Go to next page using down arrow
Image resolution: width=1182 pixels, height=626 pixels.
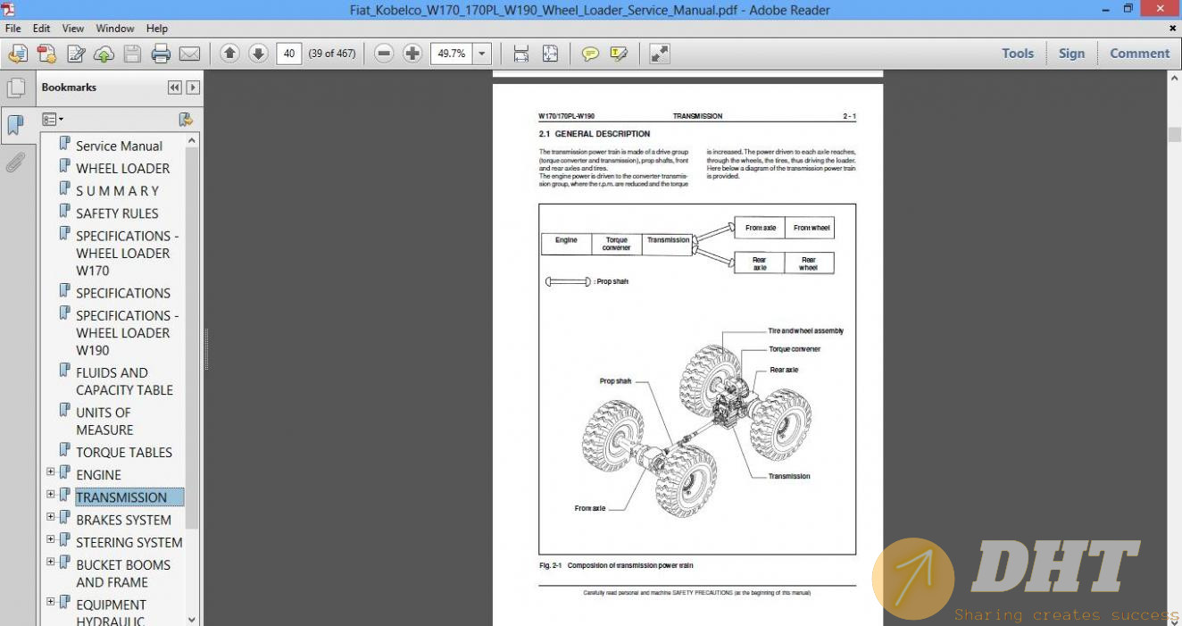point(258,54)
